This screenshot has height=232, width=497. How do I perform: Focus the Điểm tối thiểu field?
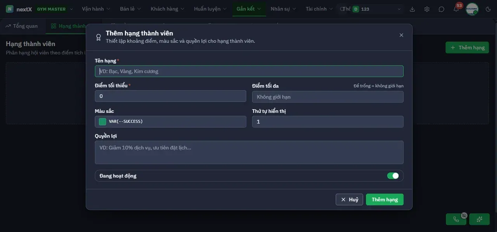pyautogui.click(x=170, y=96)
